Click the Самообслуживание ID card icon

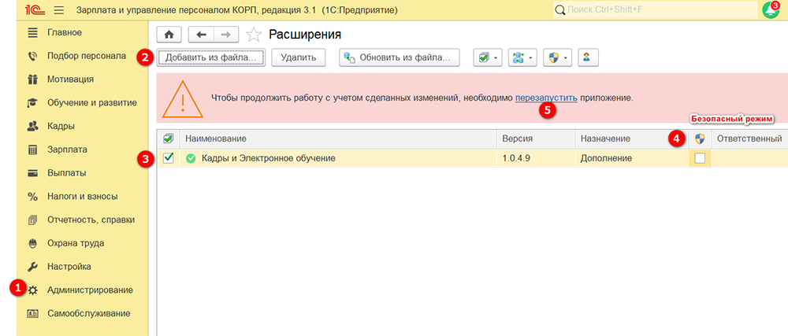pyautogui.click(x=32, y=313)
